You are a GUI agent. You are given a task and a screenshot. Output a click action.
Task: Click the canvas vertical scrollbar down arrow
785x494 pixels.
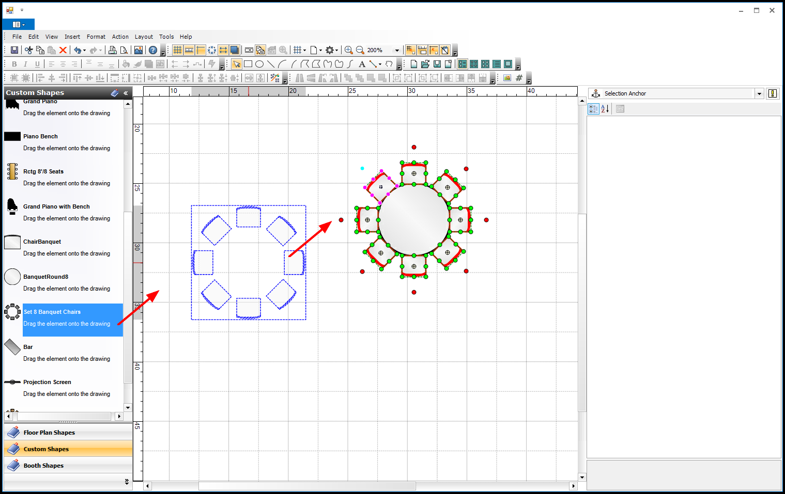[582, 477]
